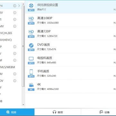
Task: Show info for the MKV format
Action: 15,13
